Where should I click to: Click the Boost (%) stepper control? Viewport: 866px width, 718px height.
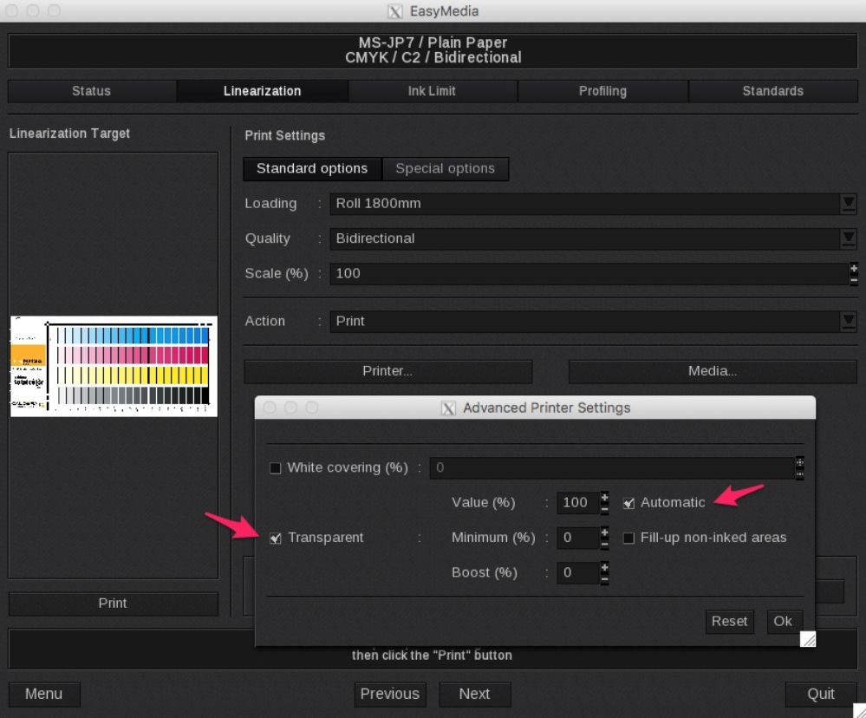[x=604, y=572]
